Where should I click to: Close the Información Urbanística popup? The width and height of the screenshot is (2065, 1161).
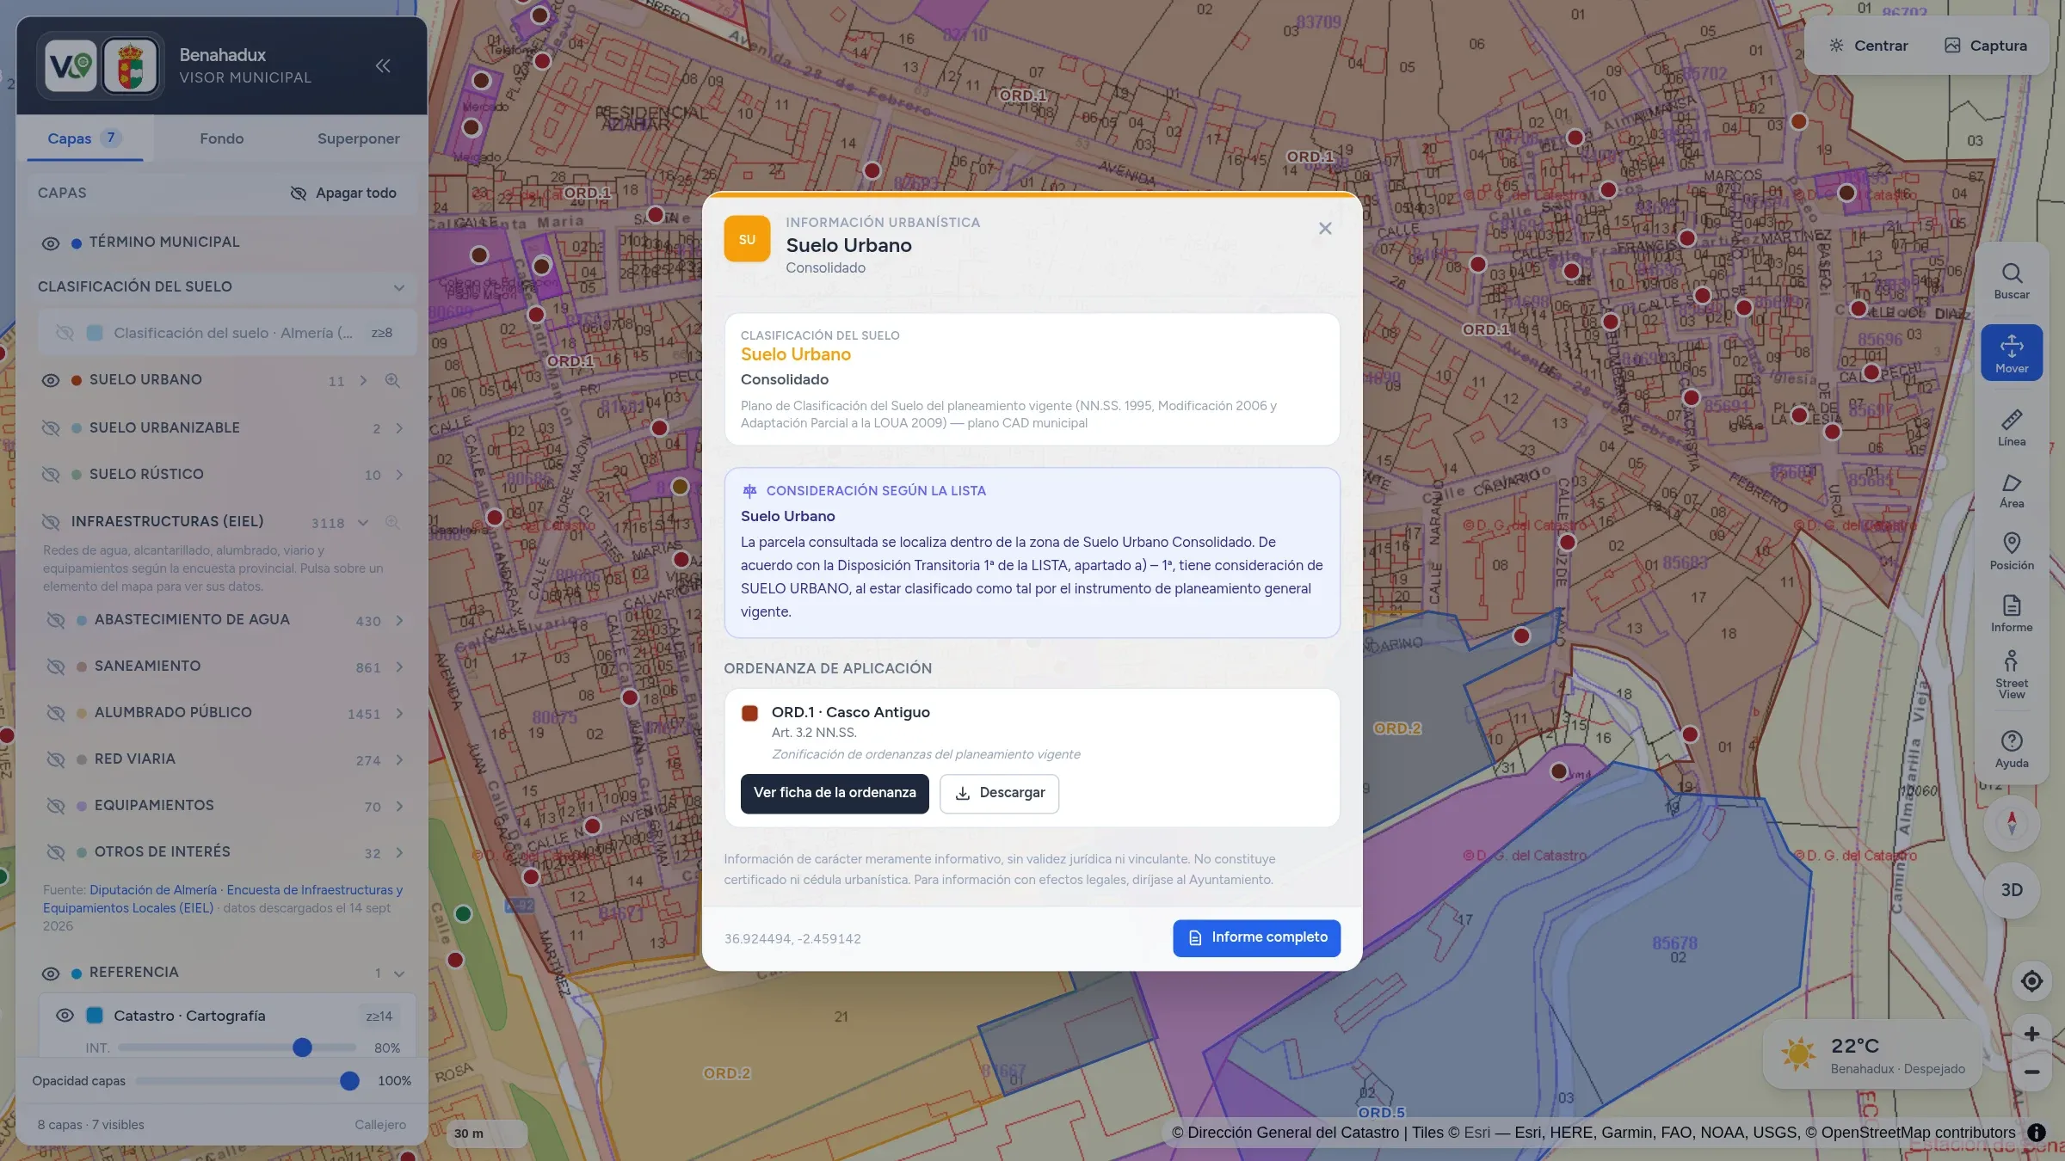[x=1325, y=228]
